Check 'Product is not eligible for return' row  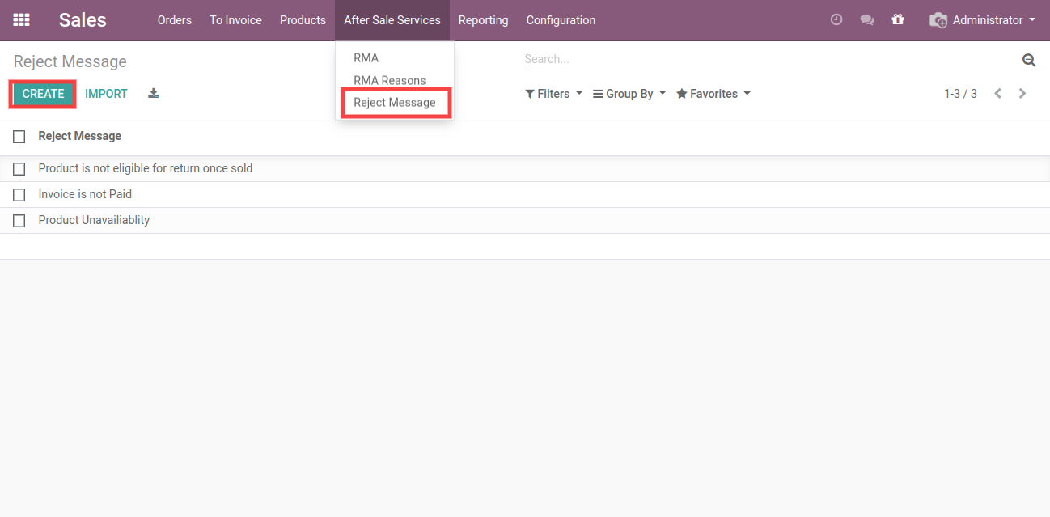click(x=19, y=169)
